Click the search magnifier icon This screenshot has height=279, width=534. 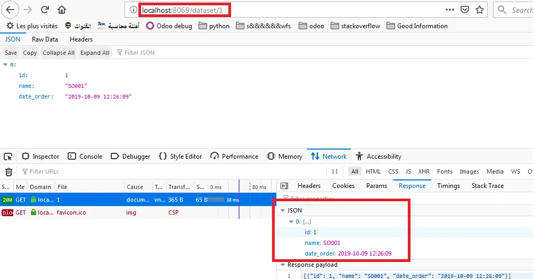pos(502,10)
